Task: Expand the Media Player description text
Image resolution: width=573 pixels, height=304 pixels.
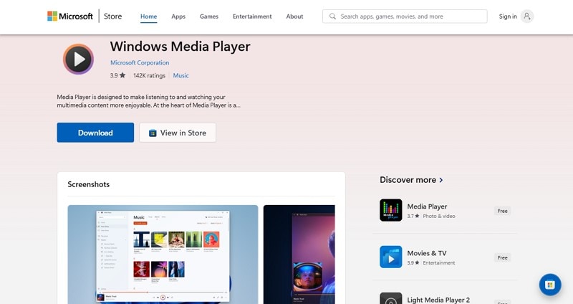Action: click(x=148, y=101)
